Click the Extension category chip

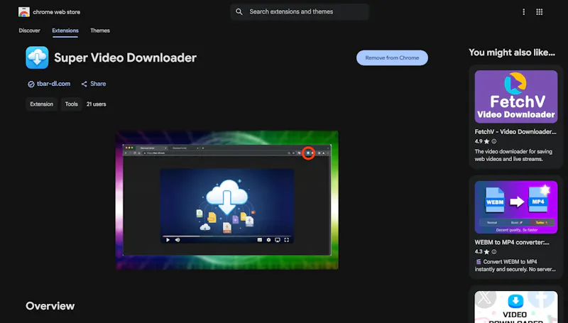point(42,104)
